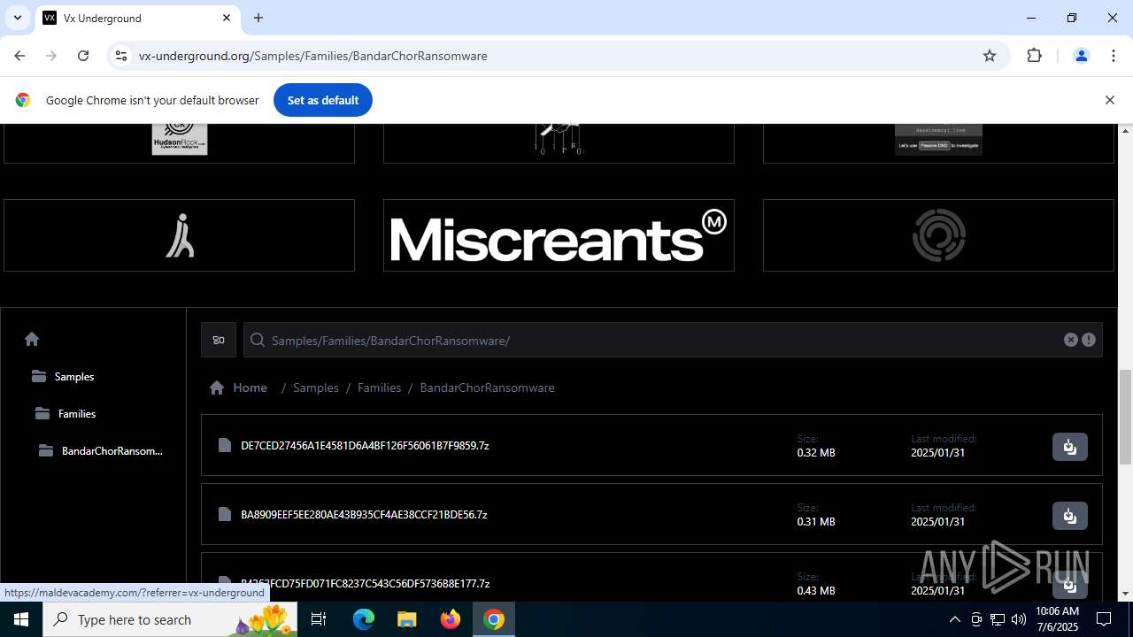
Task: Open the Miscreants sponsor banner
Action: click(559, 235)
